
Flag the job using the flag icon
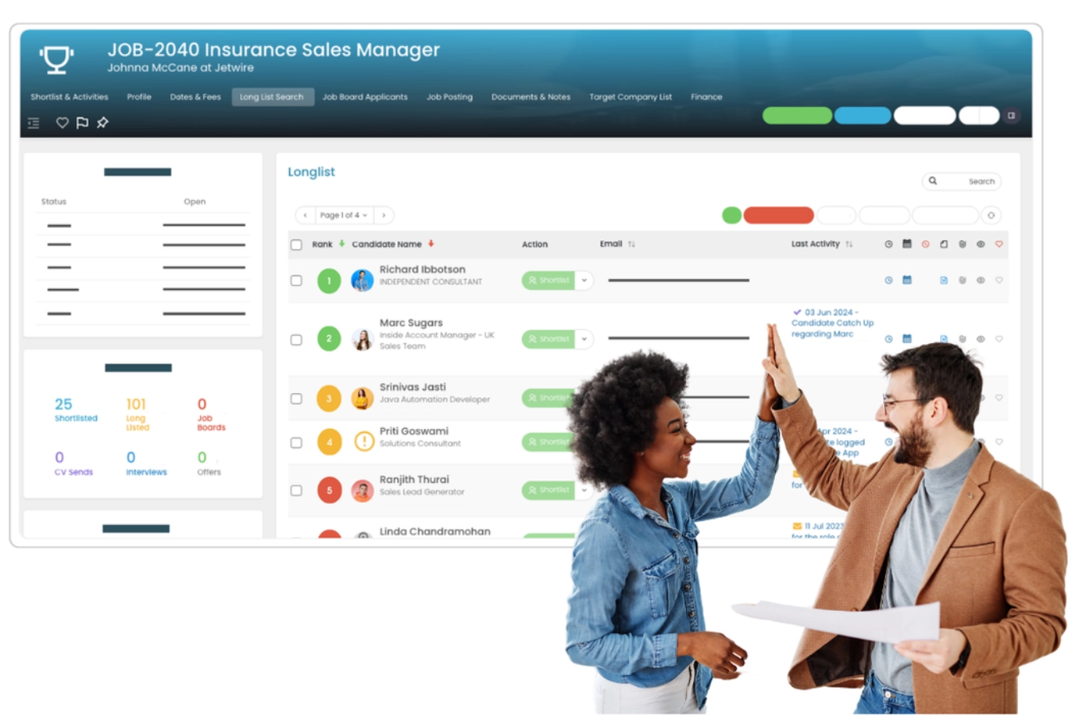coord(82,122)
